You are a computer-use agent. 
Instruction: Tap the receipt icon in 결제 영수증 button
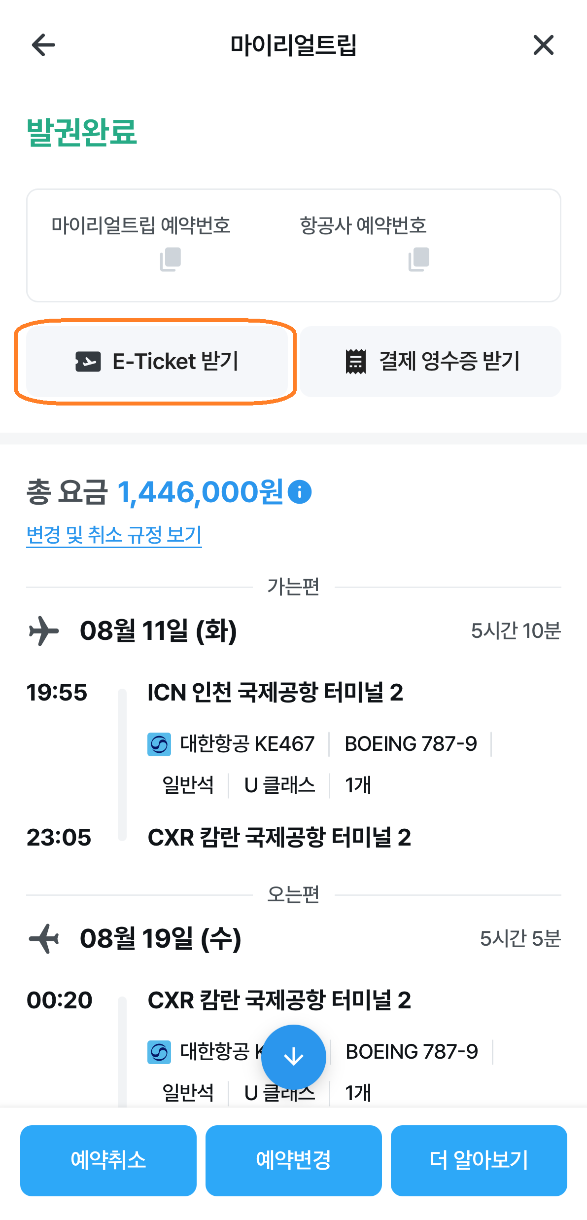tap(355, 362)
